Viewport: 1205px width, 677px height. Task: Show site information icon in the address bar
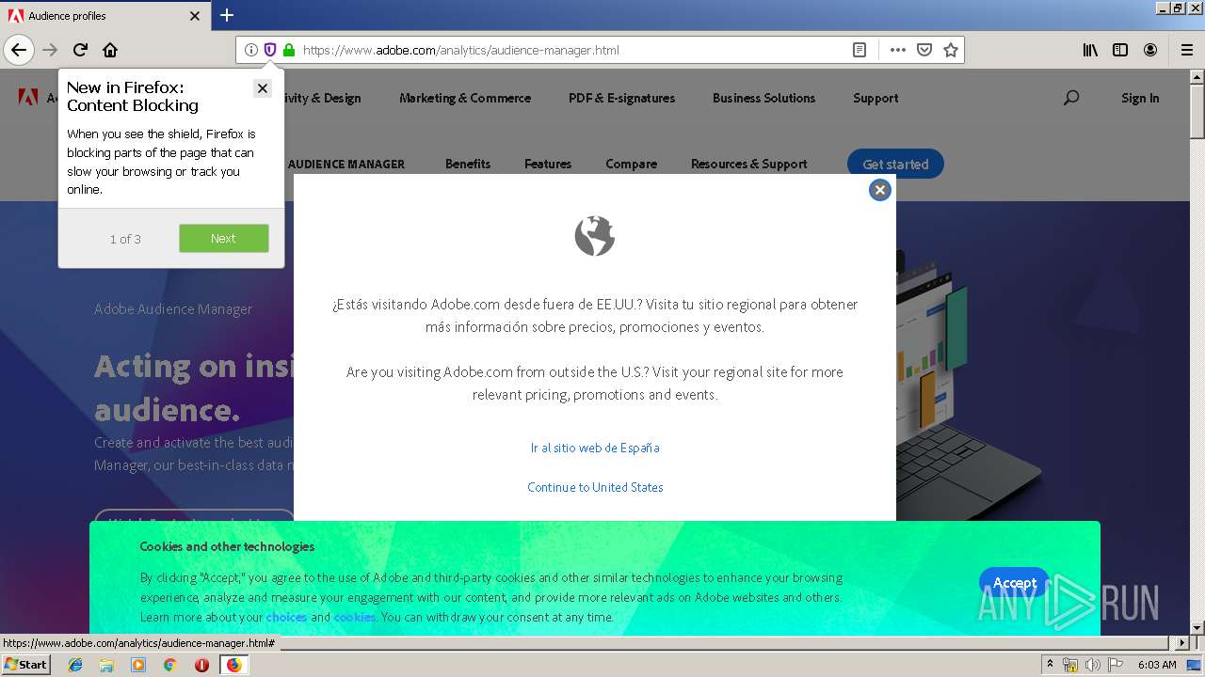point(251,50)
